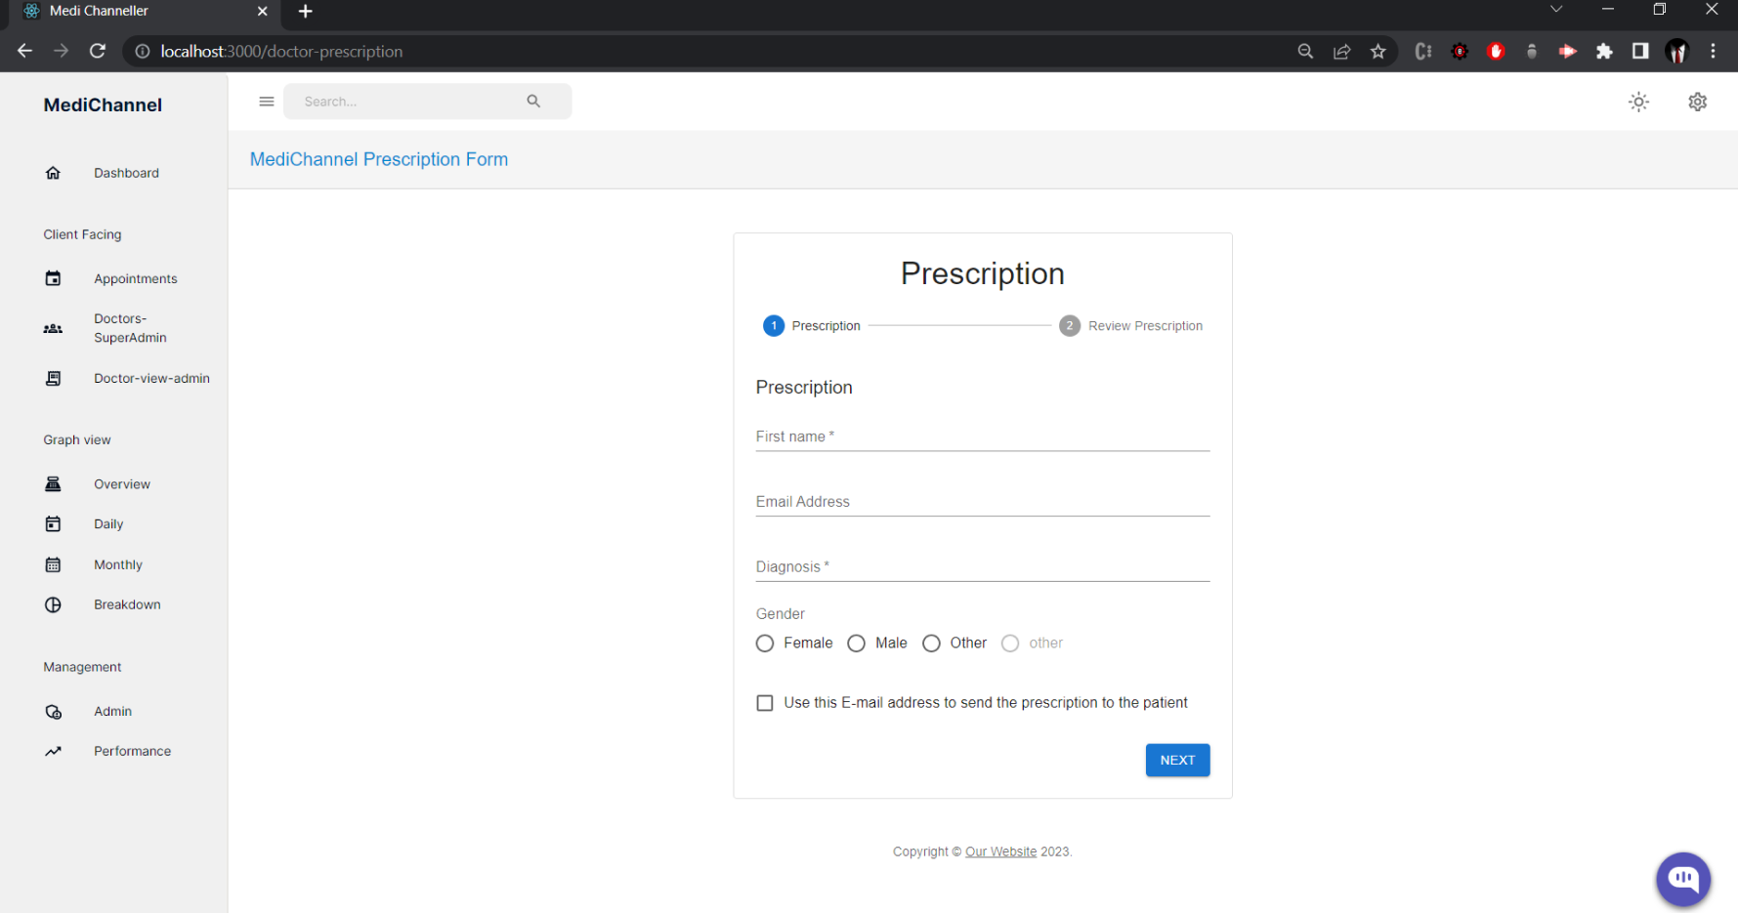Open the chat widget in the corner
The width and height of the screenshot is (1738, 913).
click(1683, 879)
